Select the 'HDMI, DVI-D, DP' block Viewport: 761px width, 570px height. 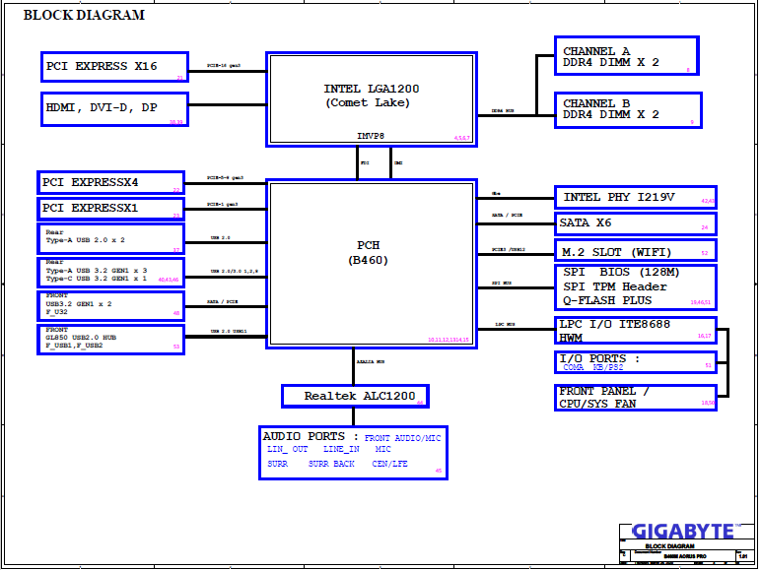coord(114,109)
